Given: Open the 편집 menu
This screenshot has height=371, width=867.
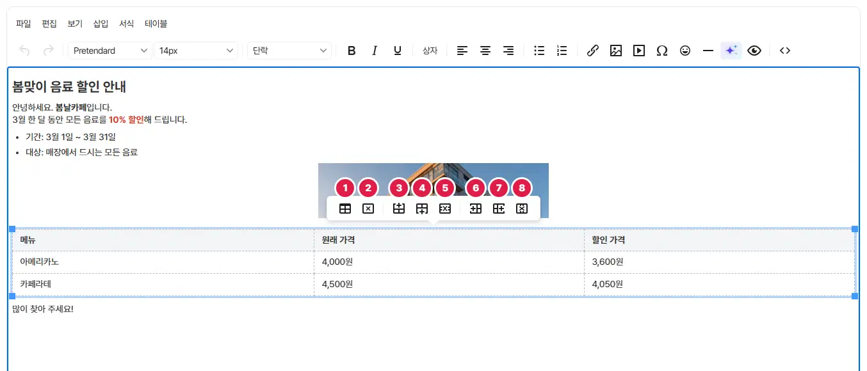Looking at the screenshot, I should [49, 24].
